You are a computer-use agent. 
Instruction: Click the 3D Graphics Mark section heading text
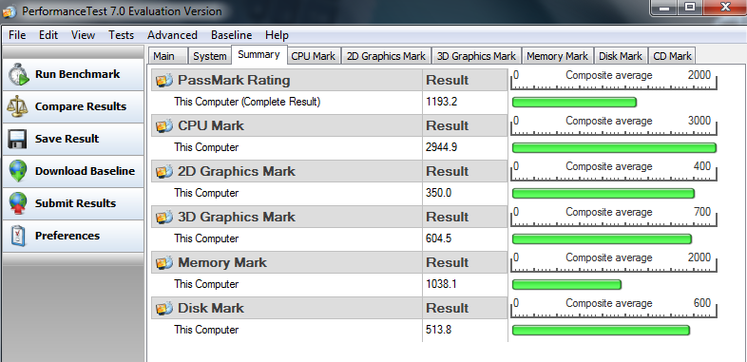pyautogui.click(x=237, y=218)
